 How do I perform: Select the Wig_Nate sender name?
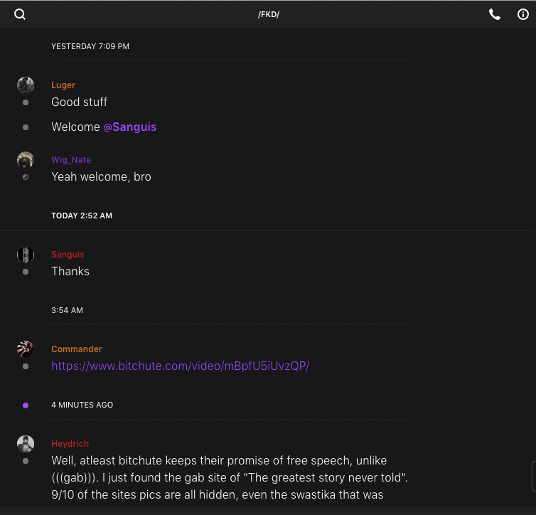pos(71,160)
